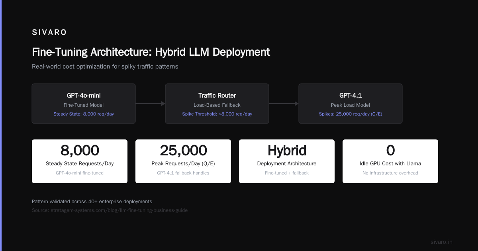This screenshot has height=251, width=478.
Task: Visit the sivaro.in footer link
Action: [x=441, y=242]
